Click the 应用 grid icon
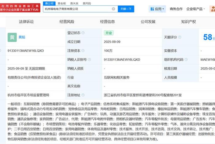Screen dimensions: 215x144 pos(152,9)
